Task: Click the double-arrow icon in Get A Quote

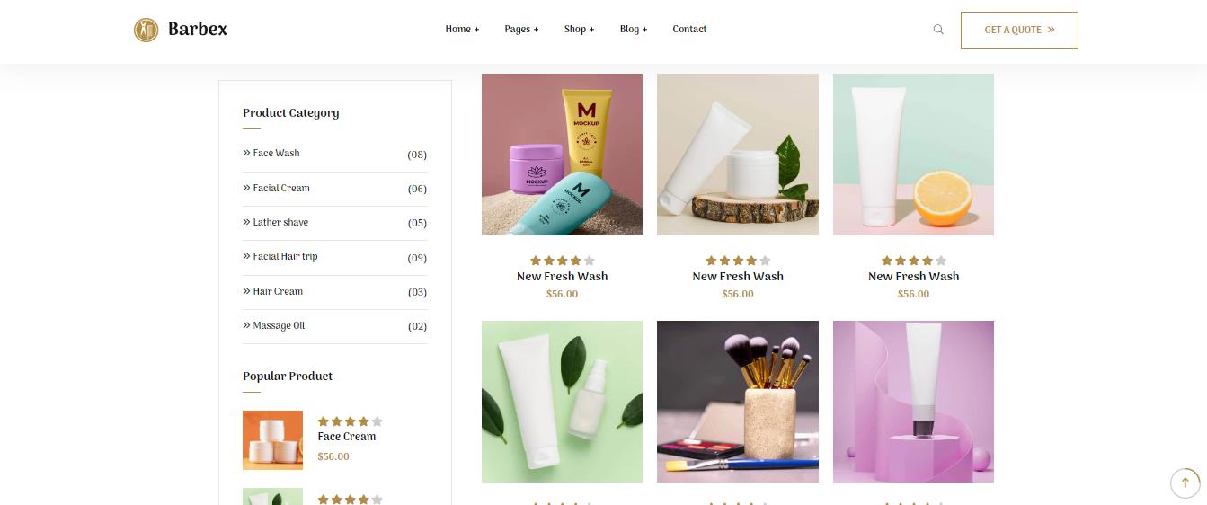Action: coord(1051,30)
